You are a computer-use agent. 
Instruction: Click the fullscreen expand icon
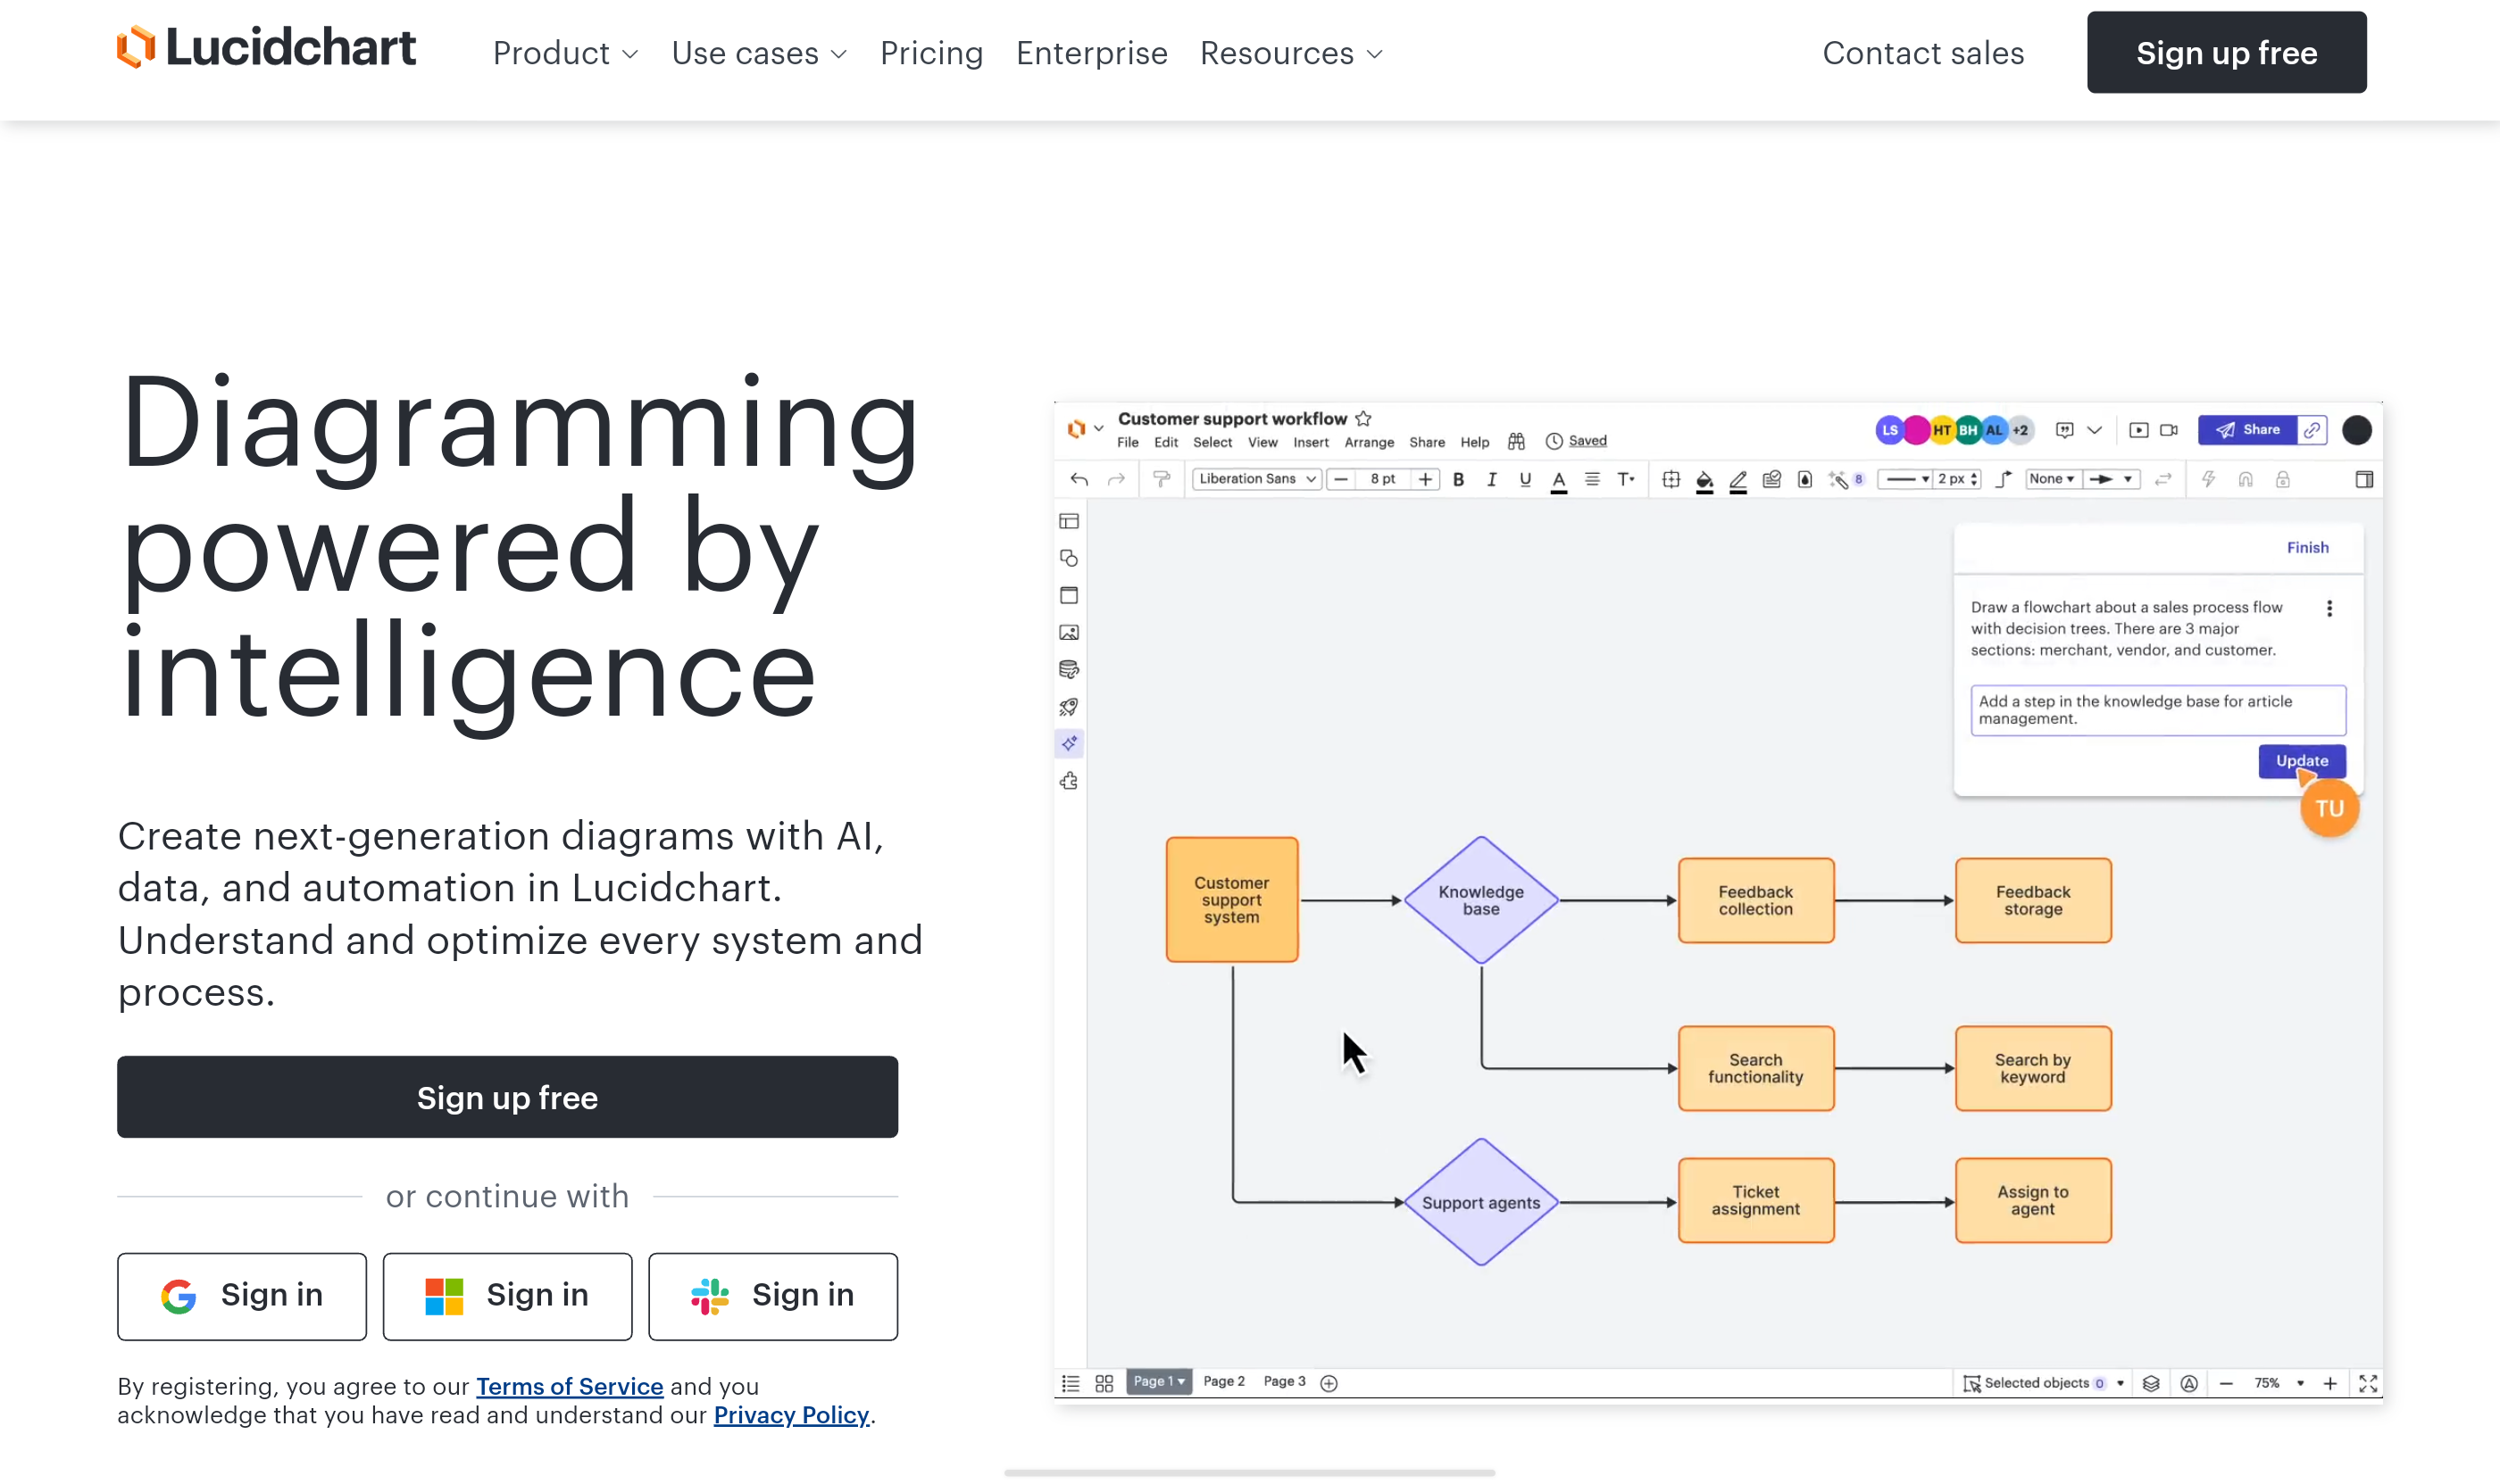(x=2368, y=1383)
